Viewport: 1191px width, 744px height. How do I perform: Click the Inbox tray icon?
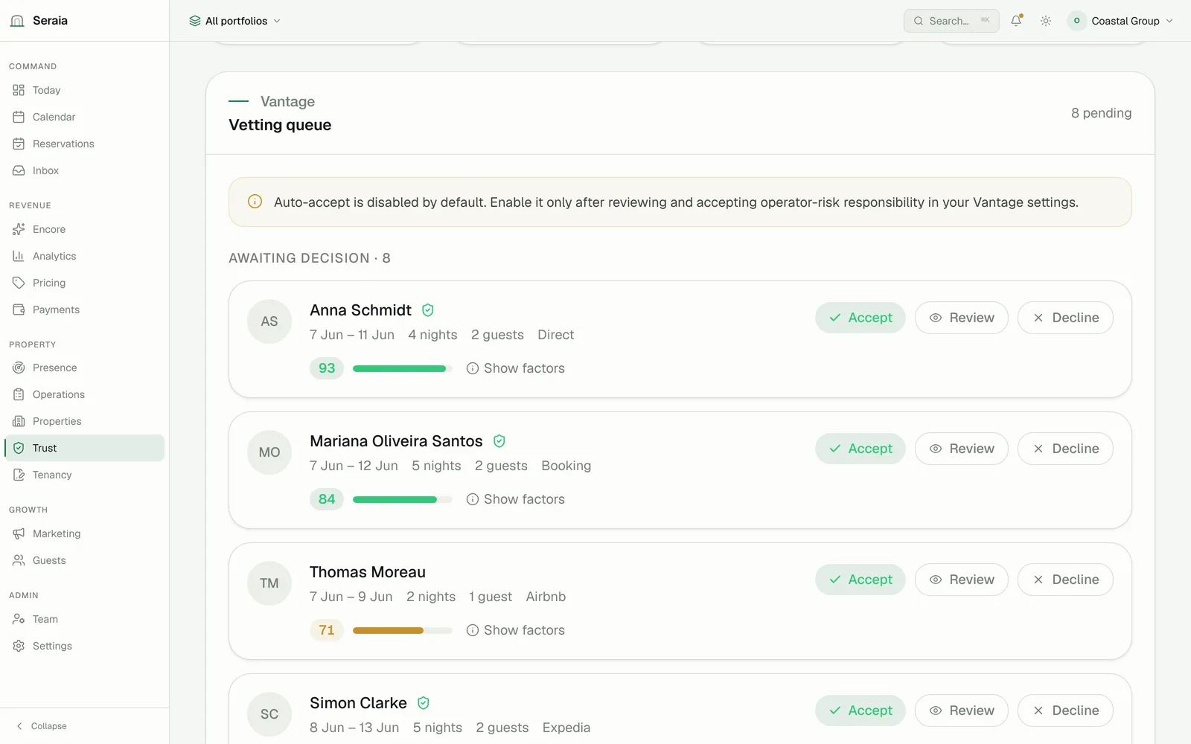[19, 170]
